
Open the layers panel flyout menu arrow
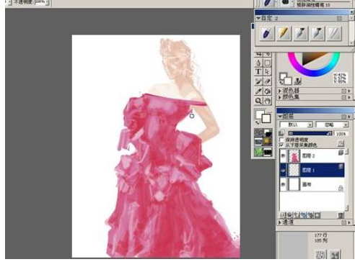[x=349, y=117]
